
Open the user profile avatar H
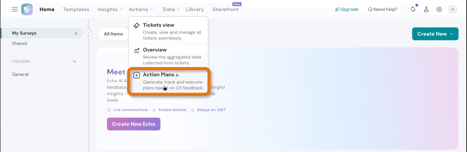click(x=453, y=9)
